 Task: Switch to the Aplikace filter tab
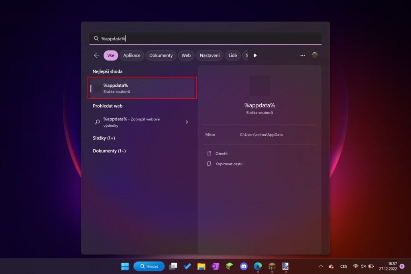coord(132,55)
